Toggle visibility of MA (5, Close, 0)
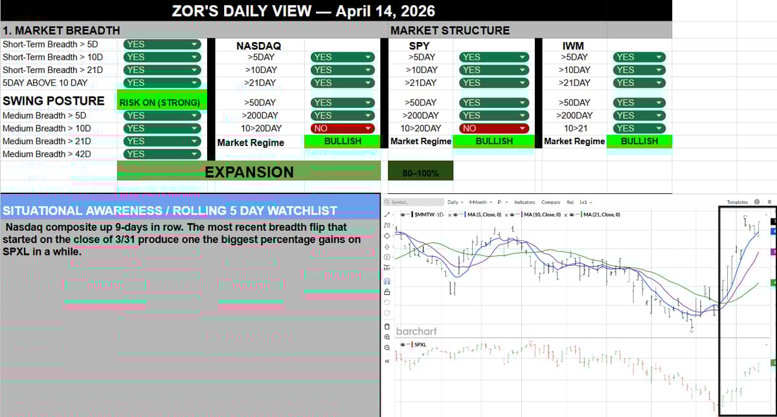The width and height of the screenshot is (777, 417). click(x=456, y=214)
